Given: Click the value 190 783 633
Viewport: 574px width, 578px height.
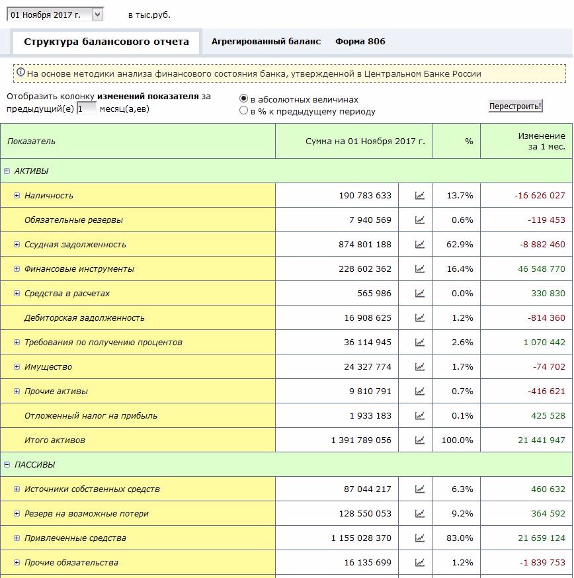Looking at the screenshot, I should click(365, 195).
